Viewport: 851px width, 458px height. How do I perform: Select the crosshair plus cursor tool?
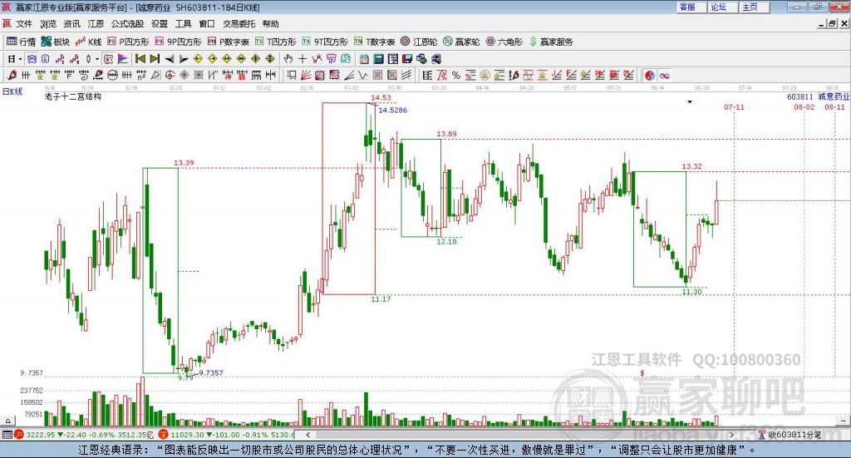(303, 59)
